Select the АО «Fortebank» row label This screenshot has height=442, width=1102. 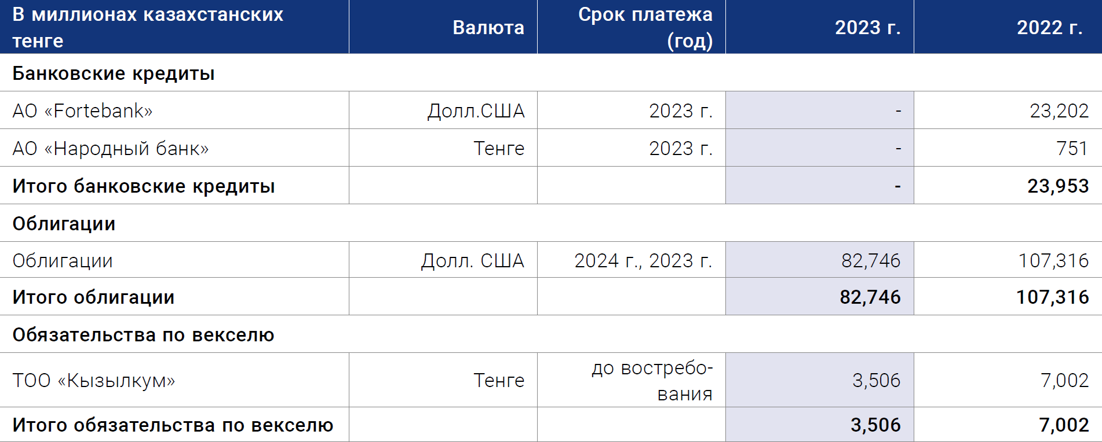pyautogui.click(x=82, y=110)
